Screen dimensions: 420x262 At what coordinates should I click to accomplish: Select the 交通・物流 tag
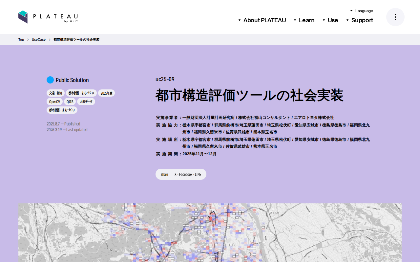tap(55, 93)
